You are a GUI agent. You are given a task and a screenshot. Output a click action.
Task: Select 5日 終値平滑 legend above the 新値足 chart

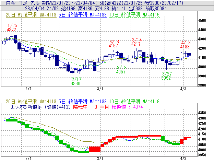pyautogui.click(x=83, y=102)
